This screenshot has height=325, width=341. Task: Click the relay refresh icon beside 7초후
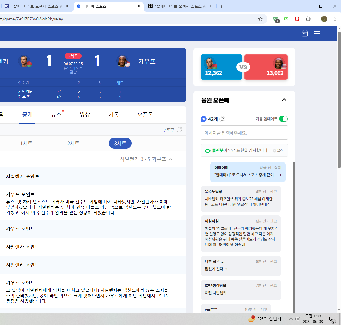[179, 130]
